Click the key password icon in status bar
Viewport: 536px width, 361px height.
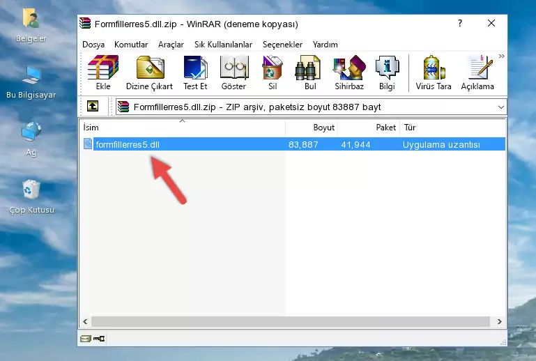pyautogui.click(x=99, y=339)
